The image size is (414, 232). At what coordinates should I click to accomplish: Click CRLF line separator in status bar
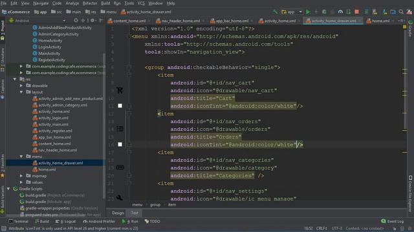(x=321, y=229)
